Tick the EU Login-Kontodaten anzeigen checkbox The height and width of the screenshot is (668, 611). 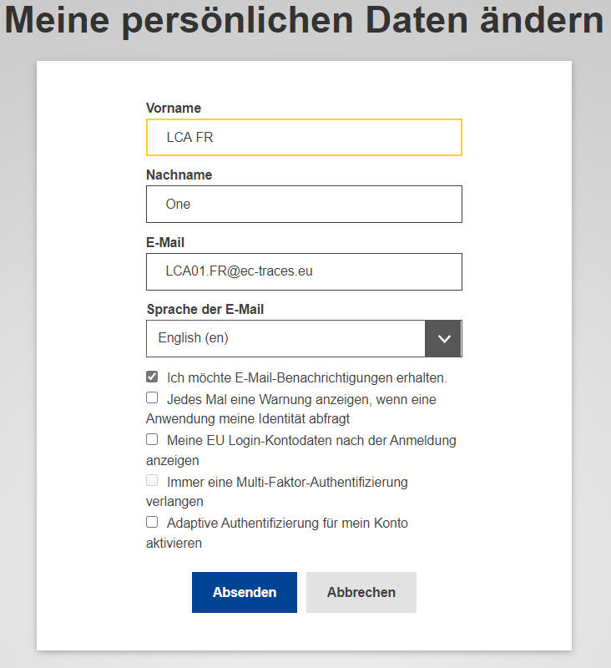[152, 439]
